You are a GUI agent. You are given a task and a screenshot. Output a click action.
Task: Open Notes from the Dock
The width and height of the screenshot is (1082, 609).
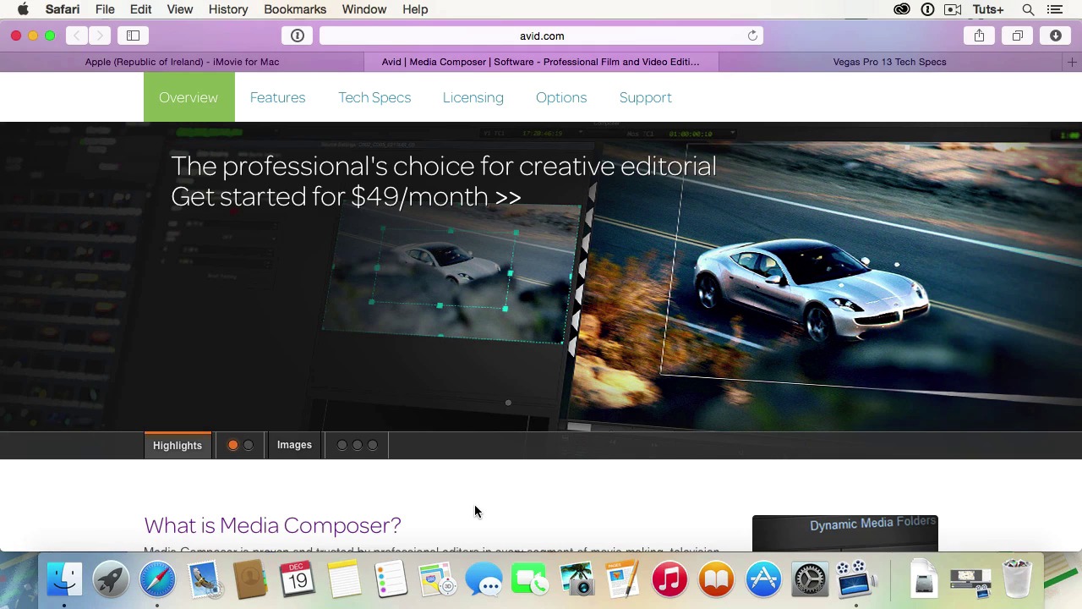tap(344, 579)
